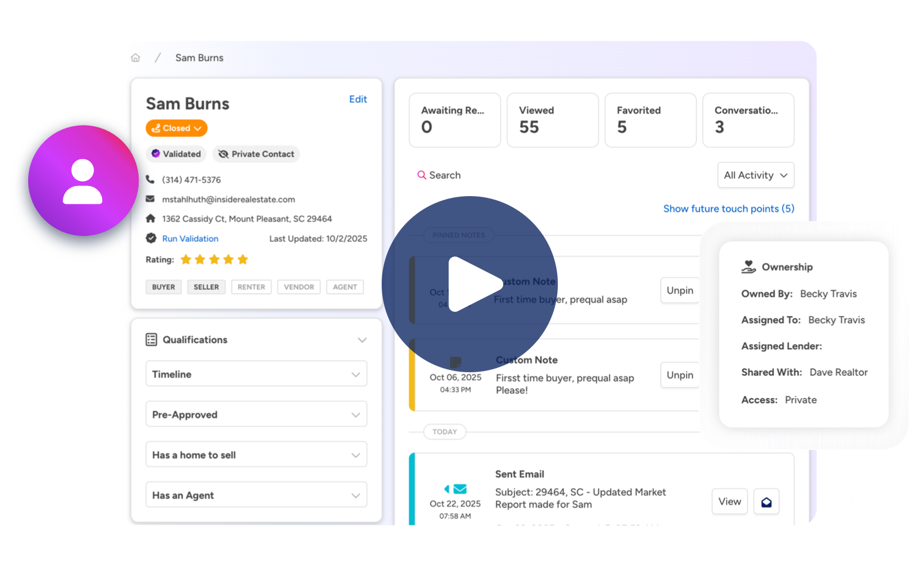This screenshot has height=566, width=909.
Task: Click the Ownership hand-heart icon
Action: [x=748, y=267]
